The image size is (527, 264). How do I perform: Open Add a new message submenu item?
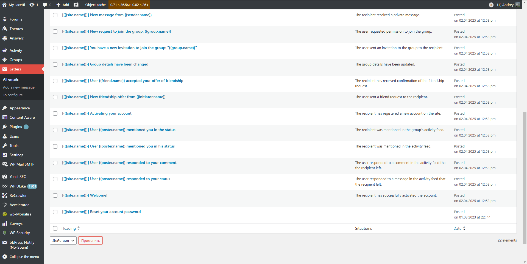[19, 87]
